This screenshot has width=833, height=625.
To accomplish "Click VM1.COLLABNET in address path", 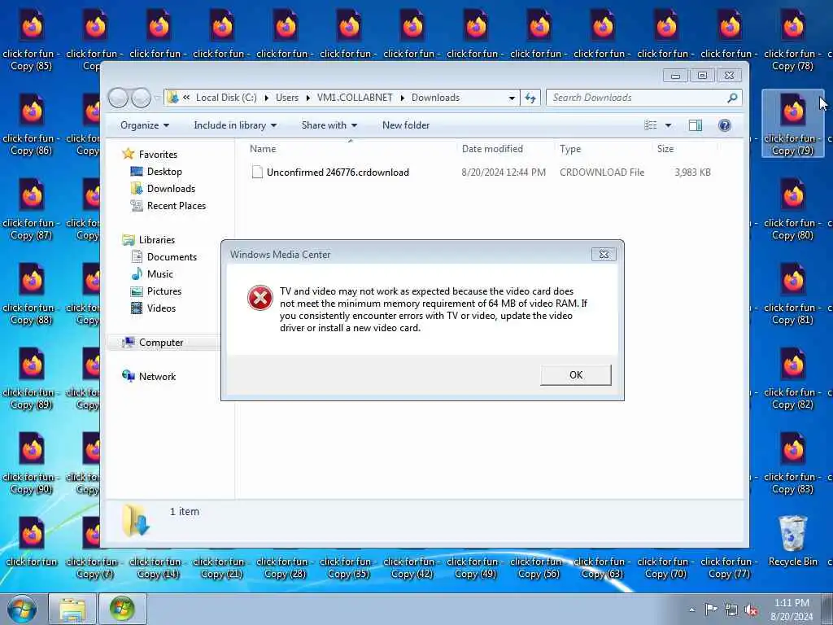I will click(355, 98).
